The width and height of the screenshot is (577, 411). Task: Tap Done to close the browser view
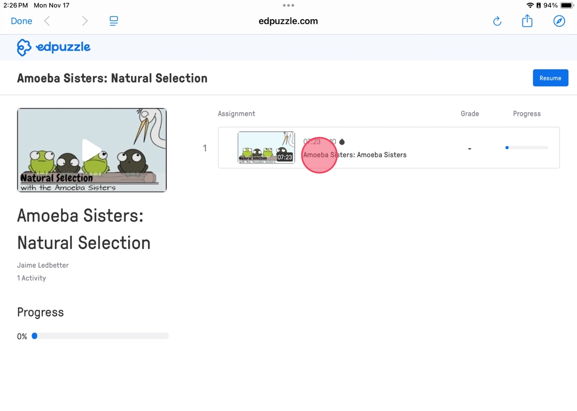(21, 21)
